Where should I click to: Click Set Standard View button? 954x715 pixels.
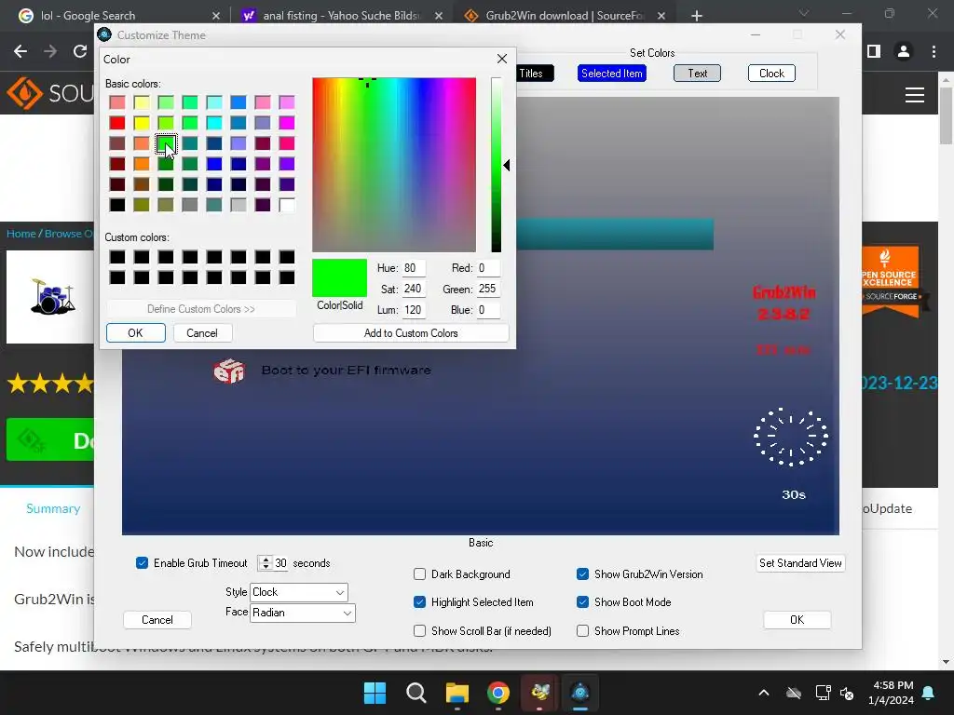pyautogui.click(x=800, y=563)
